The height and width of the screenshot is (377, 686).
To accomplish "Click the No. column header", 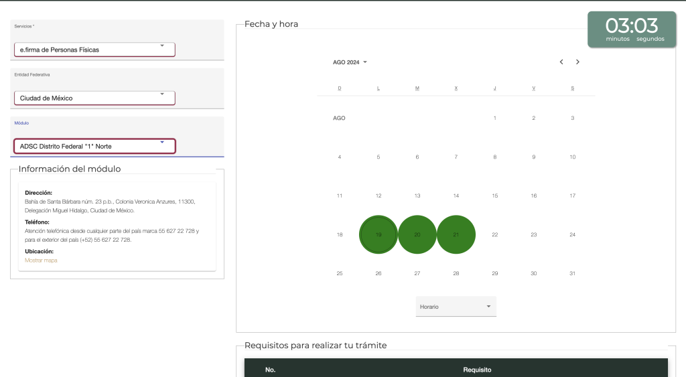I will (271, 370).
